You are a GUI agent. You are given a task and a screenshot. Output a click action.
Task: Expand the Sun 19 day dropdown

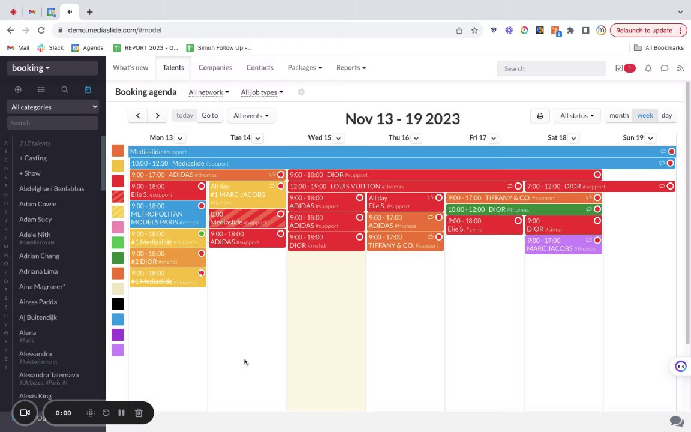coord(650,138)
